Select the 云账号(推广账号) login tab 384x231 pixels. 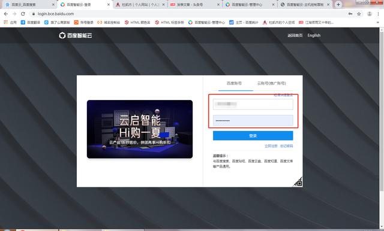[271, 83]
